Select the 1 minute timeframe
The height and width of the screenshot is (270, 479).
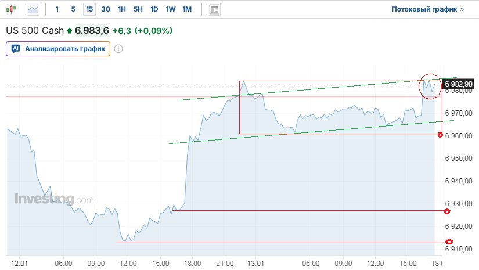point(57,9)
